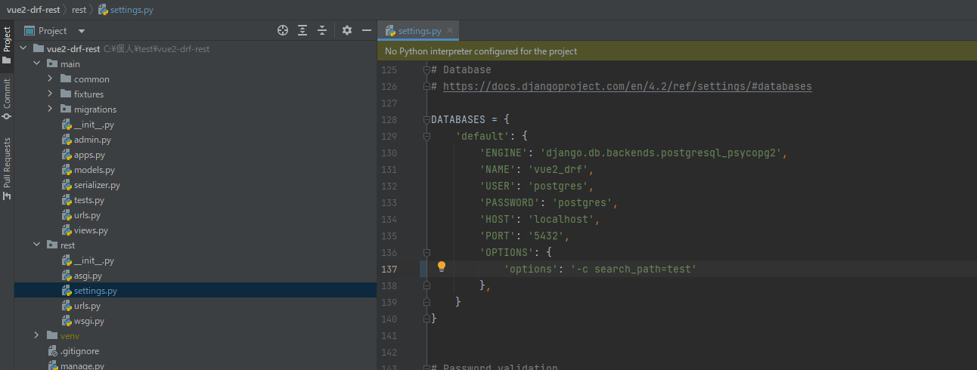Open Project panel options gear
The height and width of the screenshot is (370, 977).
pyautogui.click(x=347, y=30)
